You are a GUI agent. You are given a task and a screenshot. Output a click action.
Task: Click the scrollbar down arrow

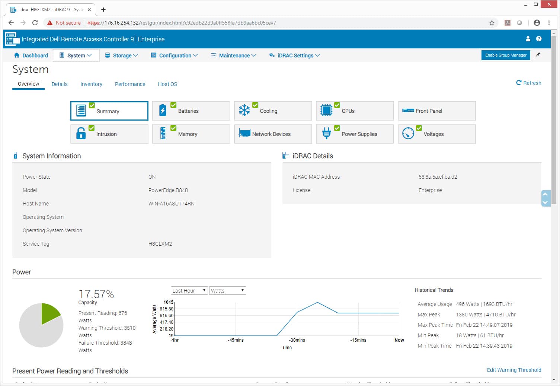pyautogui.click(x=554, y=380)
